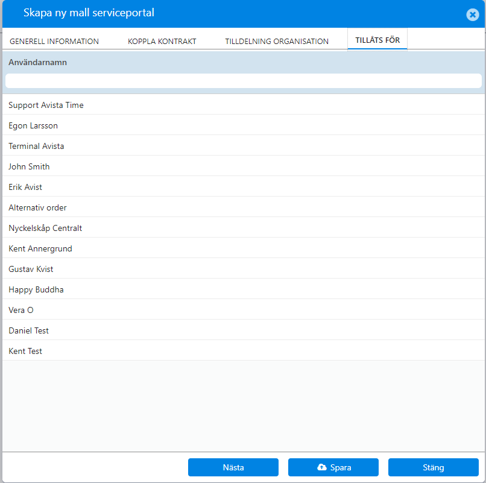Select the Gustav Kvist row
The width and height of the screenshot is (486, 483).
pyautogui.click(x=244, y=269)
